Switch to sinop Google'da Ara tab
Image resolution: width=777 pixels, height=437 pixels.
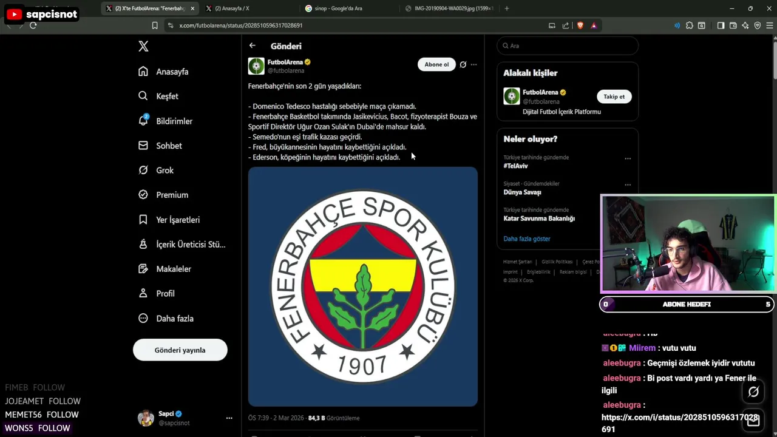click(348, 8)
